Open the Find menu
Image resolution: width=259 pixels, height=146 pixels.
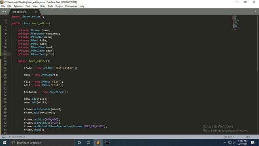click(28, 6)
